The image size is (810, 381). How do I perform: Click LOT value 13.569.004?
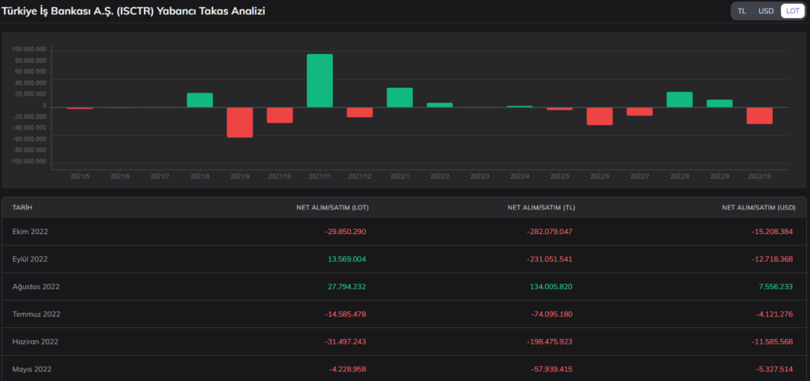(x=347, y=259)
